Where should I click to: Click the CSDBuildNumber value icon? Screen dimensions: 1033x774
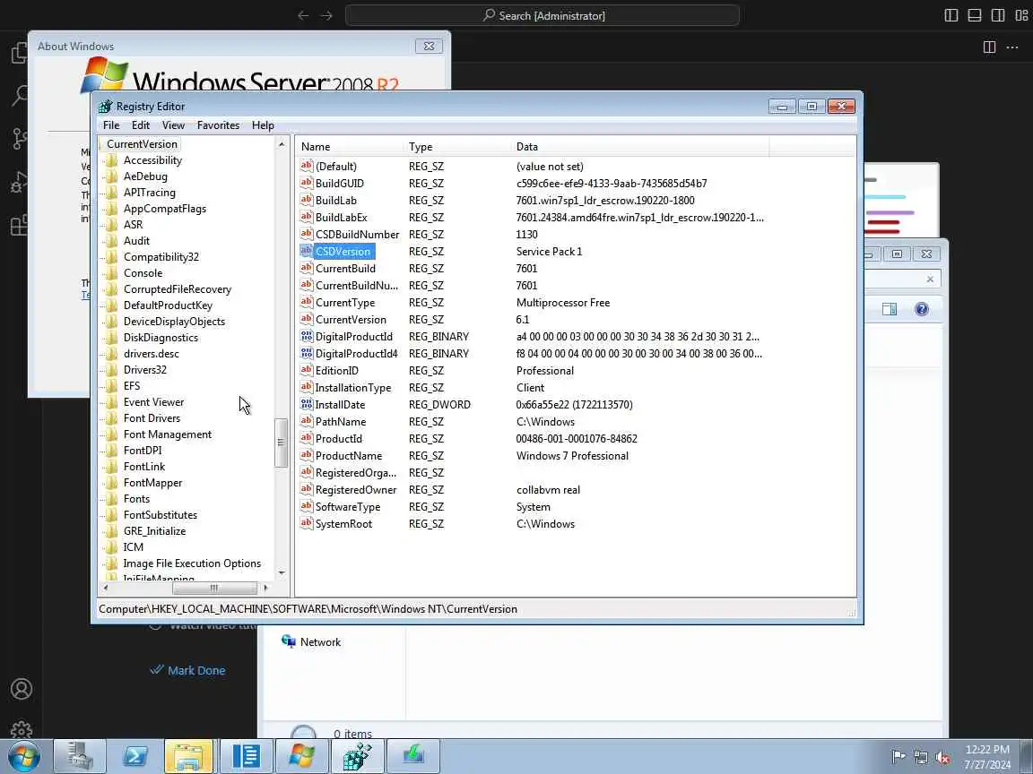[307, 235]
